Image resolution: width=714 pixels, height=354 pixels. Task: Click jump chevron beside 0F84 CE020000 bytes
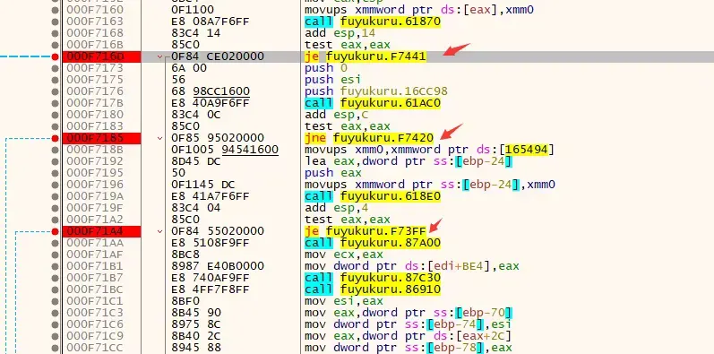[159, 57]
